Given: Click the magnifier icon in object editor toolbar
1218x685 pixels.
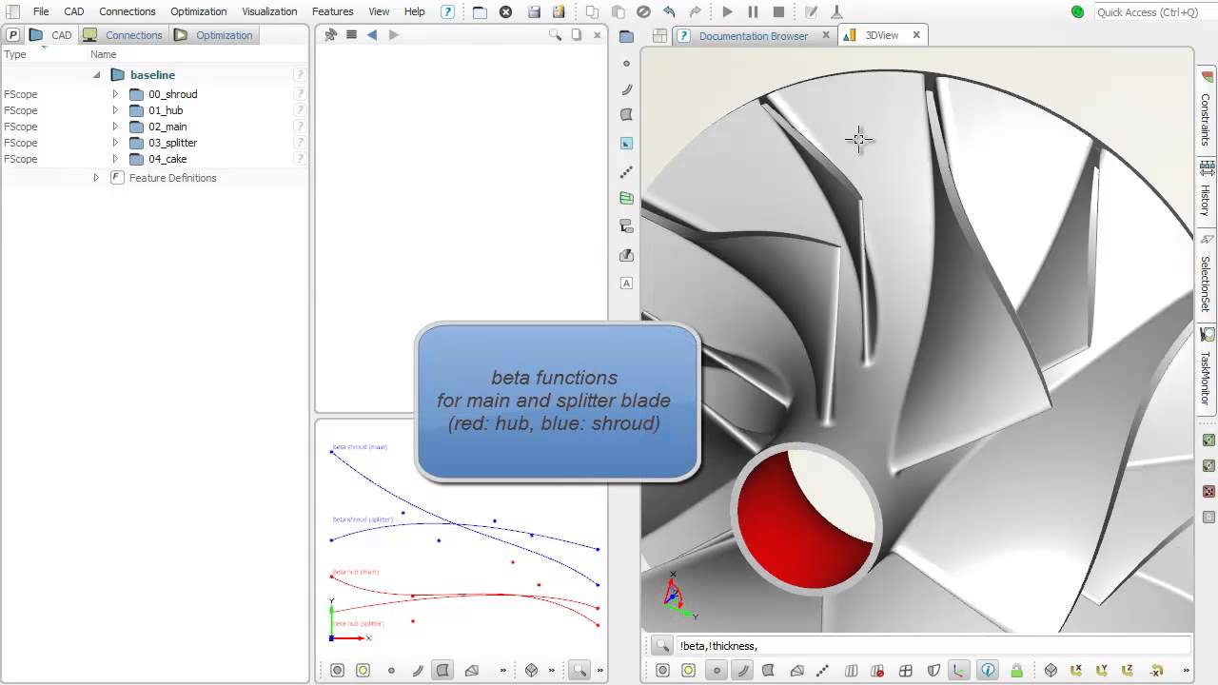Looking at the screenshot, I should (x=555, y=35).
